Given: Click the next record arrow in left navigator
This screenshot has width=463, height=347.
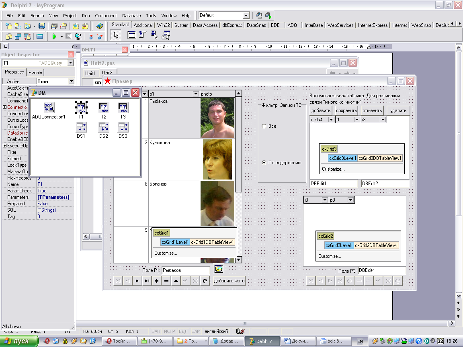Looking at the screenshot, I should pos(137,281).
